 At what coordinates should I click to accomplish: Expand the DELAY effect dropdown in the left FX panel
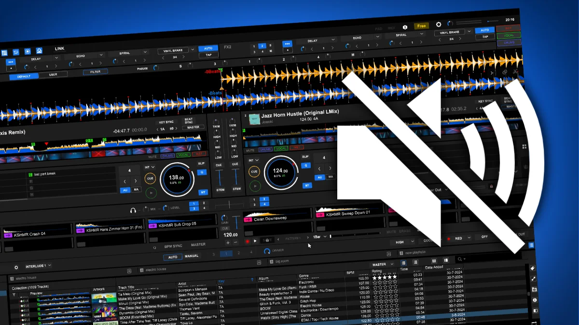(x=56, y=58)
